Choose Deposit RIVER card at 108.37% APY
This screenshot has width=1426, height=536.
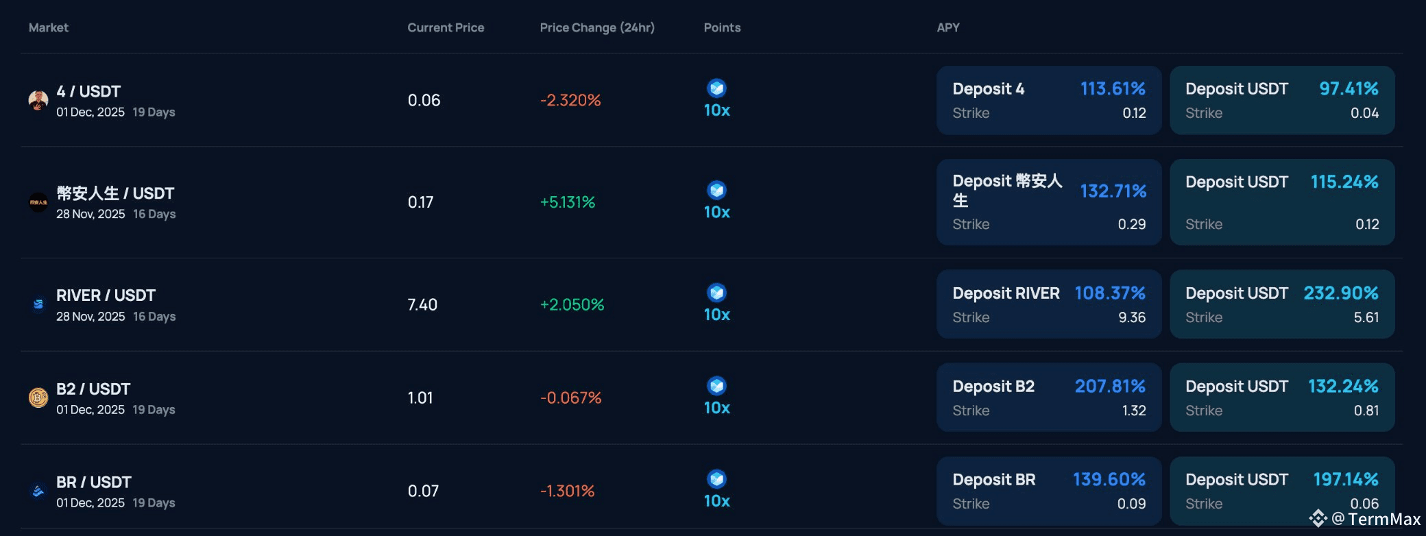pos(1049,304)
